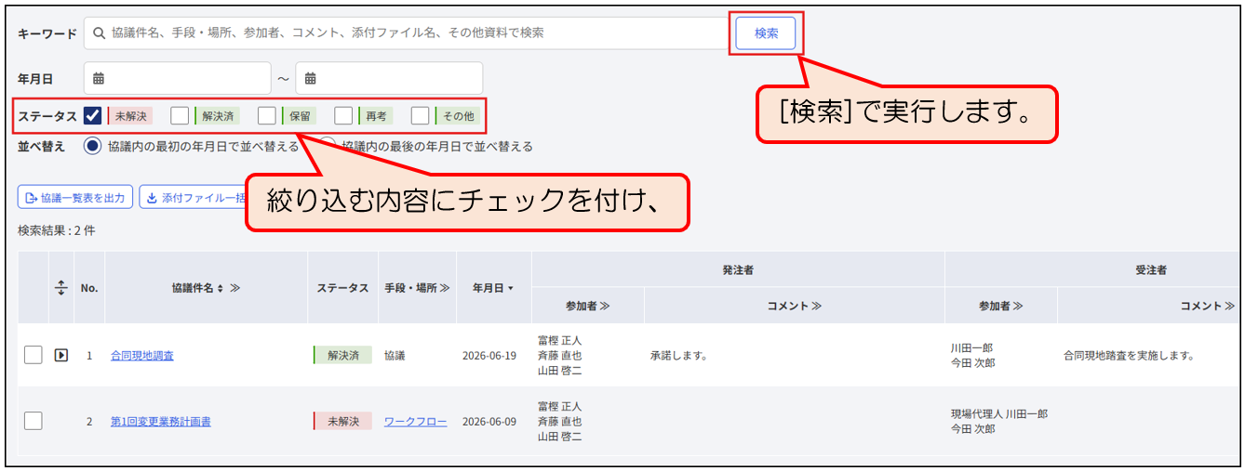Open the 第1回変更業務計画書 link
1245x471 pixels.
(x=160, y=421)
